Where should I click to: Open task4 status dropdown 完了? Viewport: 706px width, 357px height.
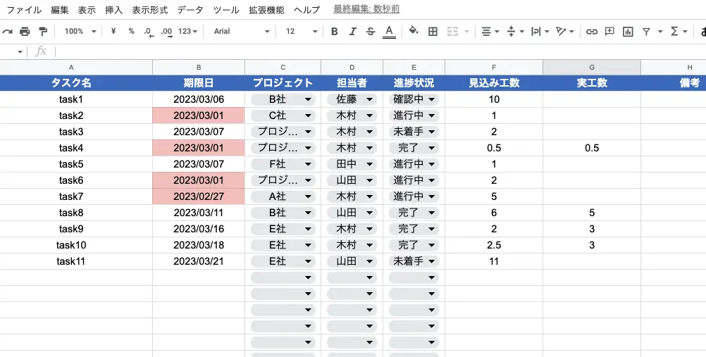[414, 148]
